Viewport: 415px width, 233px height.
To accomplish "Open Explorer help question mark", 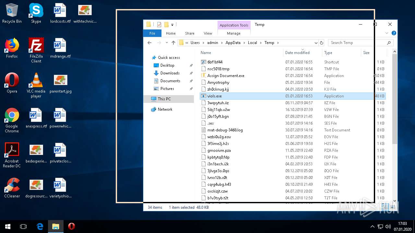I will coord(394,33).
